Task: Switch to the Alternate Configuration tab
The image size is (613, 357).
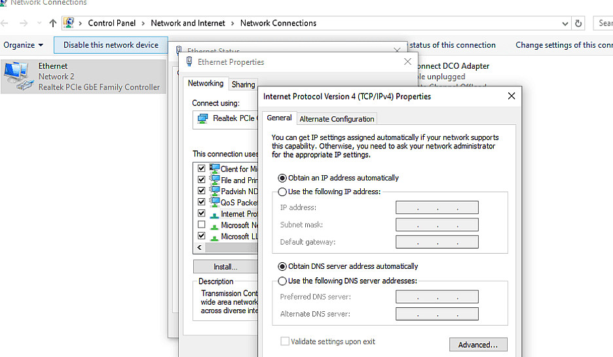Action: point(337,119)
